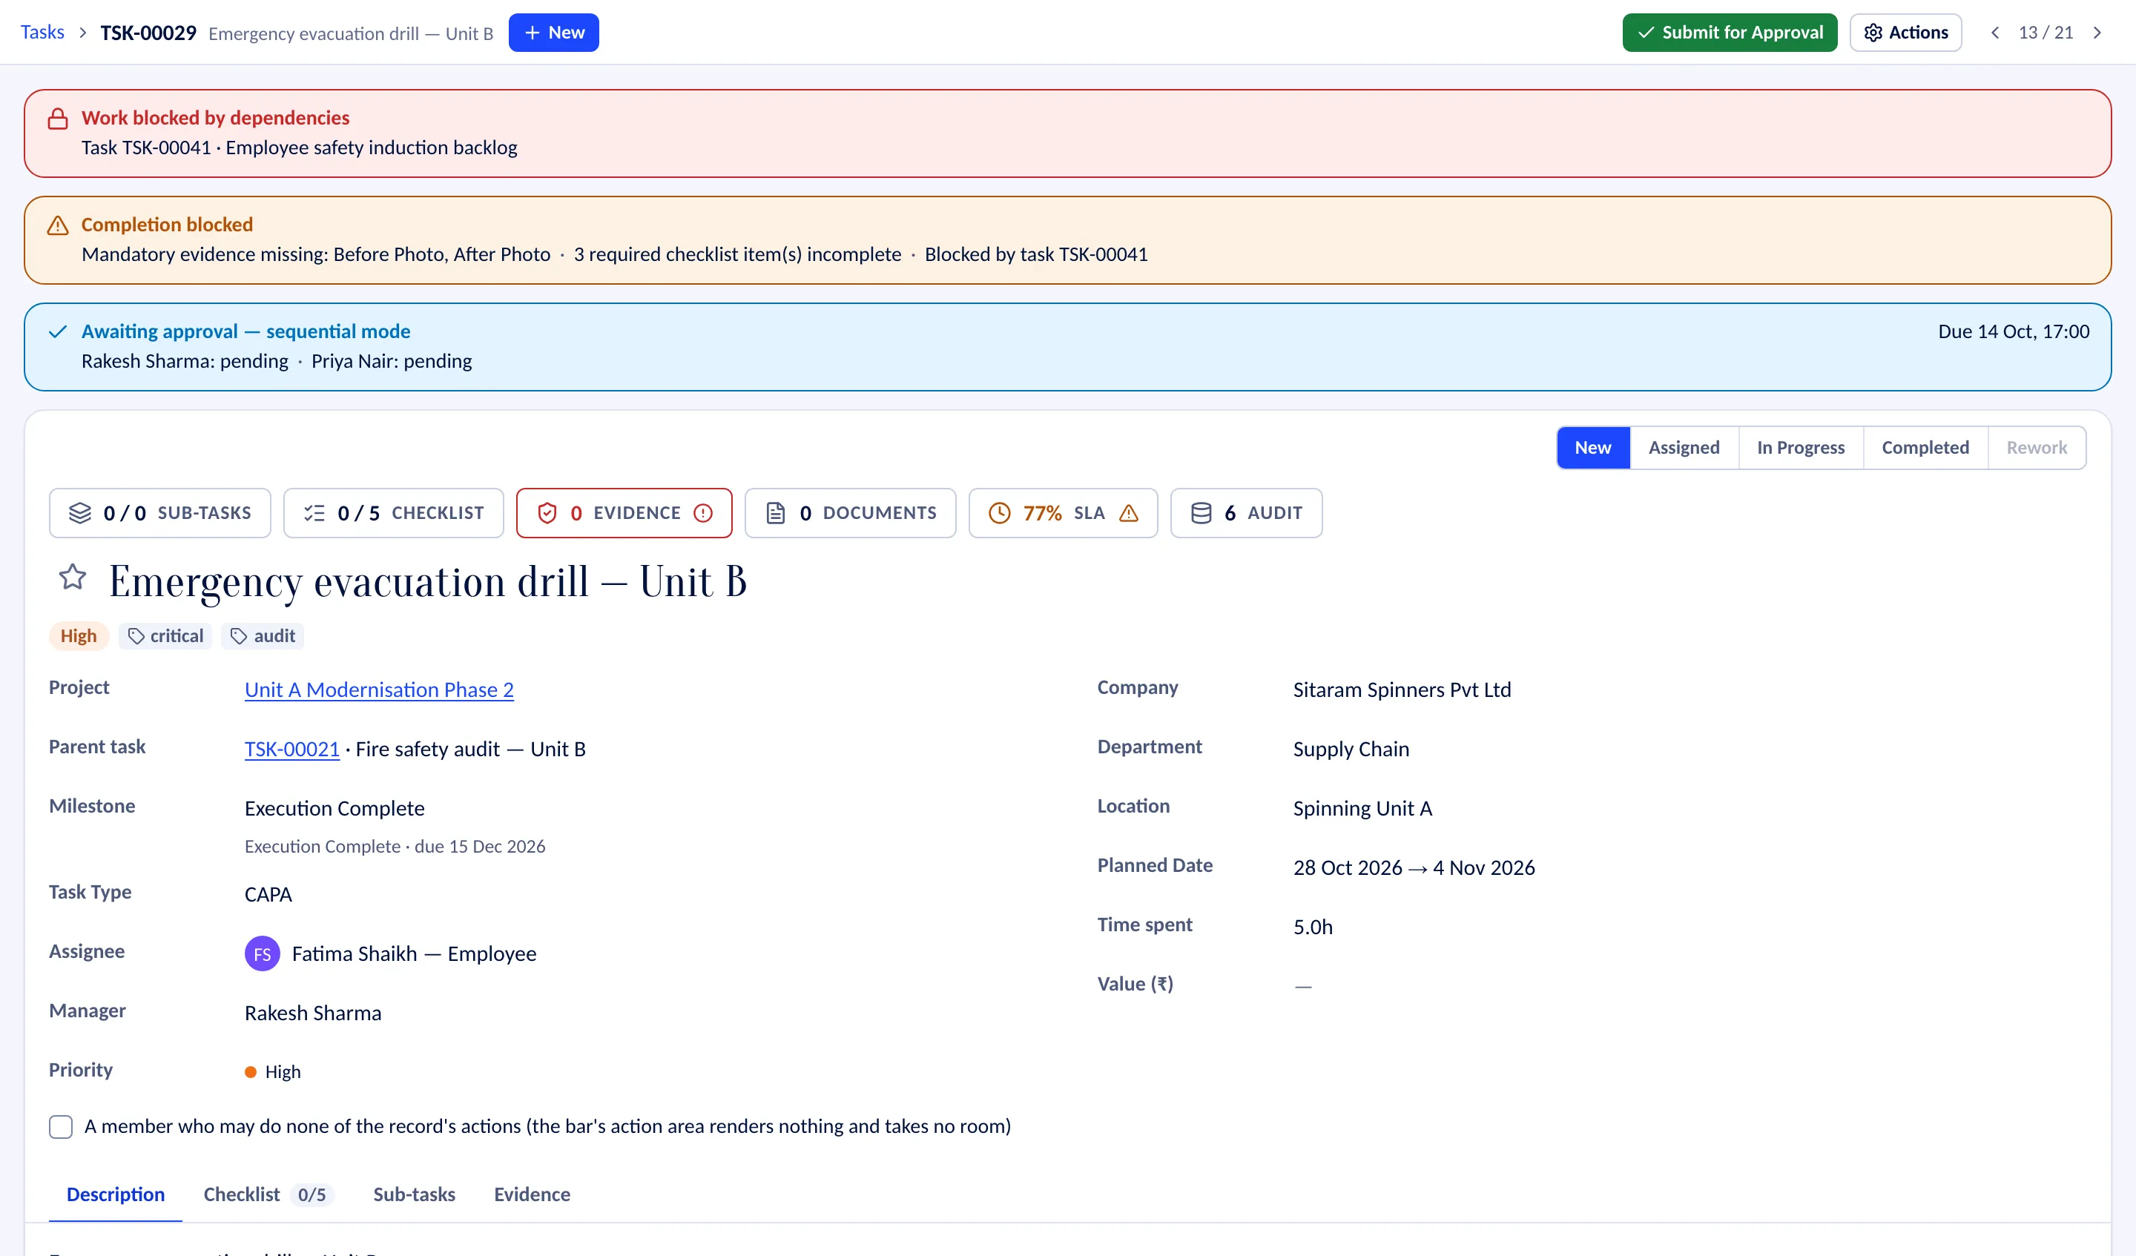This screenshot has height=1256, width=2136.
Task: Click Submit for Approval button
Action: point(1729,32)
